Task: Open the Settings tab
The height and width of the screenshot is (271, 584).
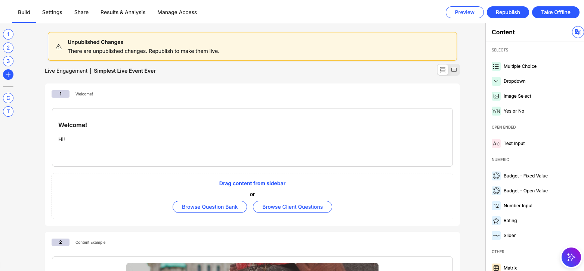Action: pyautogui.click(x=52, y=12)
